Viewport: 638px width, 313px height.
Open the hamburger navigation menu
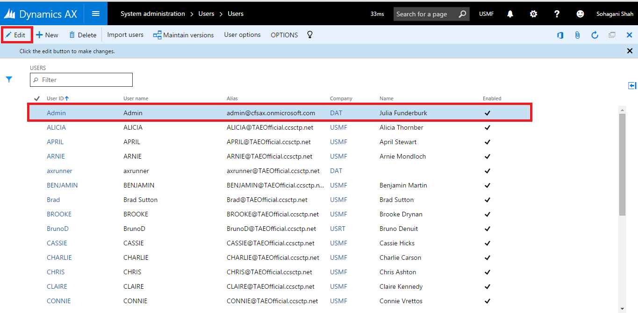coord(96,14)
